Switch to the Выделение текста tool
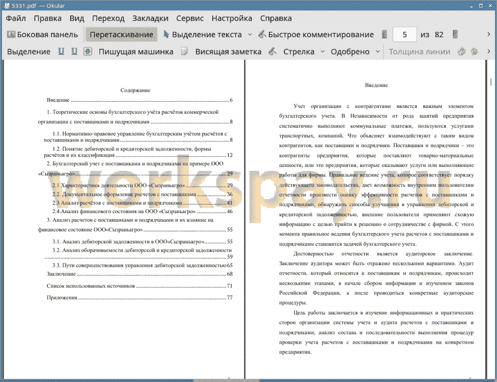Image resolution: width=497 pixels, height=382 pixels. [207, 35]
